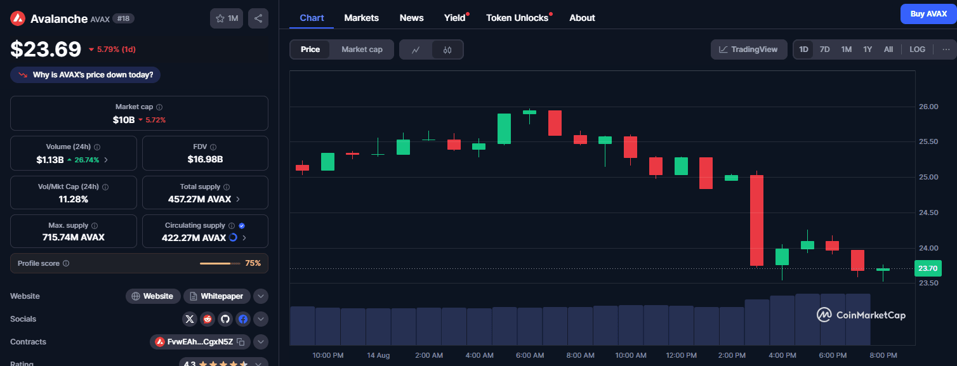Click the Total supply info icon
Viewport: 957px width, 366px height.
pos(227,187)
